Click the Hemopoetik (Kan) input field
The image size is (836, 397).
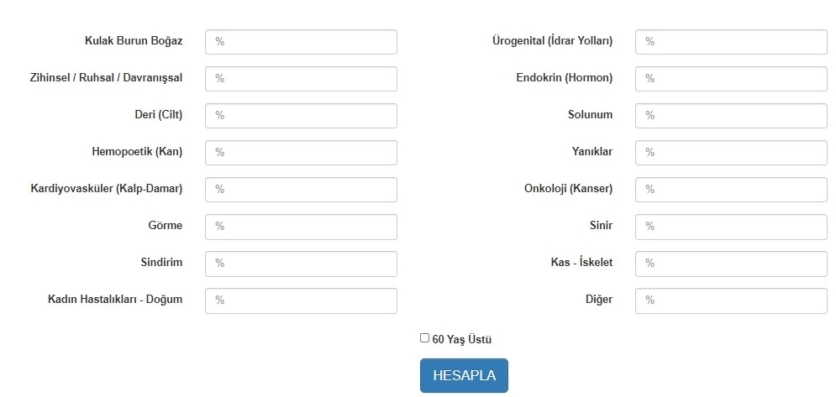pos(301,153)
